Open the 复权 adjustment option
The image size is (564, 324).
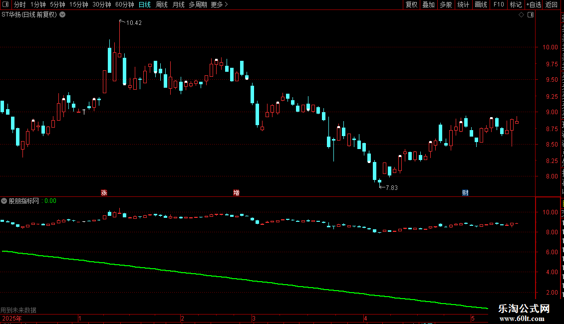(411, 4)
